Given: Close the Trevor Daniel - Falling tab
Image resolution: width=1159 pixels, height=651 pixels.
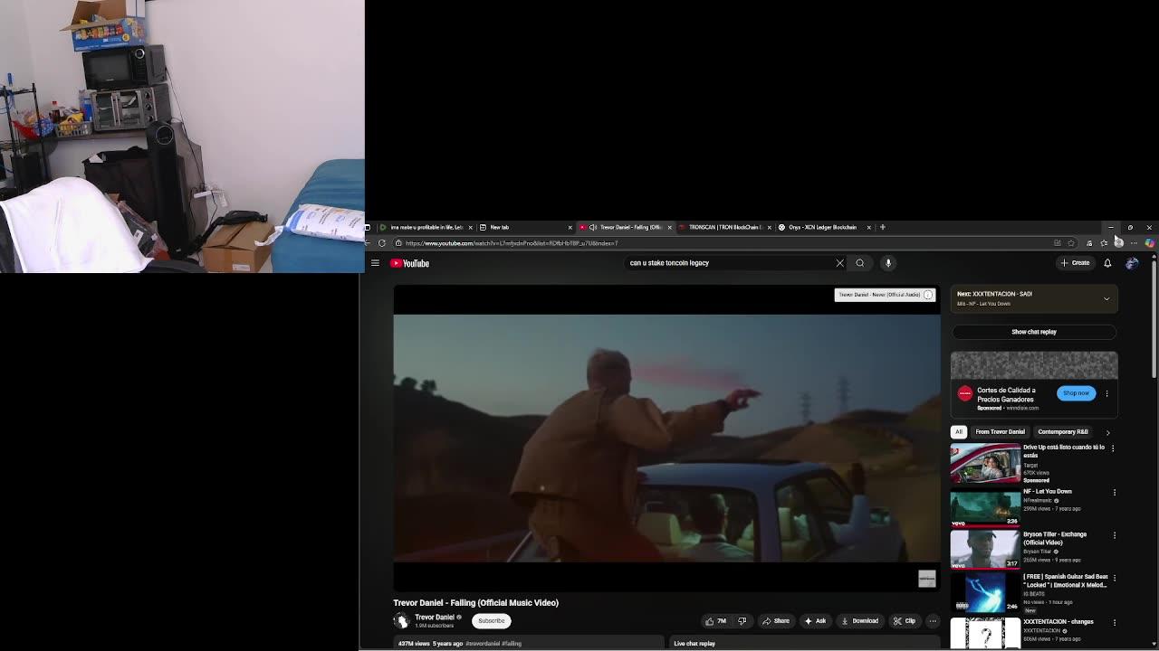Looking at the screenshot, I should tap(669, 228).
